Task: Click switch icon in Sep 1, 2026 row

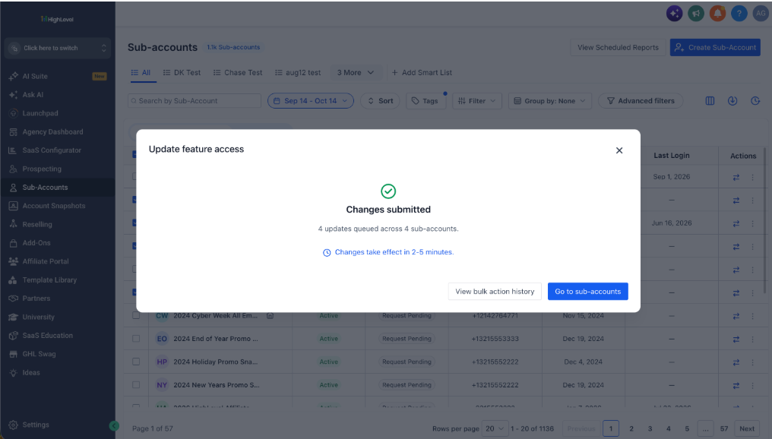Action: click(736, 177)
